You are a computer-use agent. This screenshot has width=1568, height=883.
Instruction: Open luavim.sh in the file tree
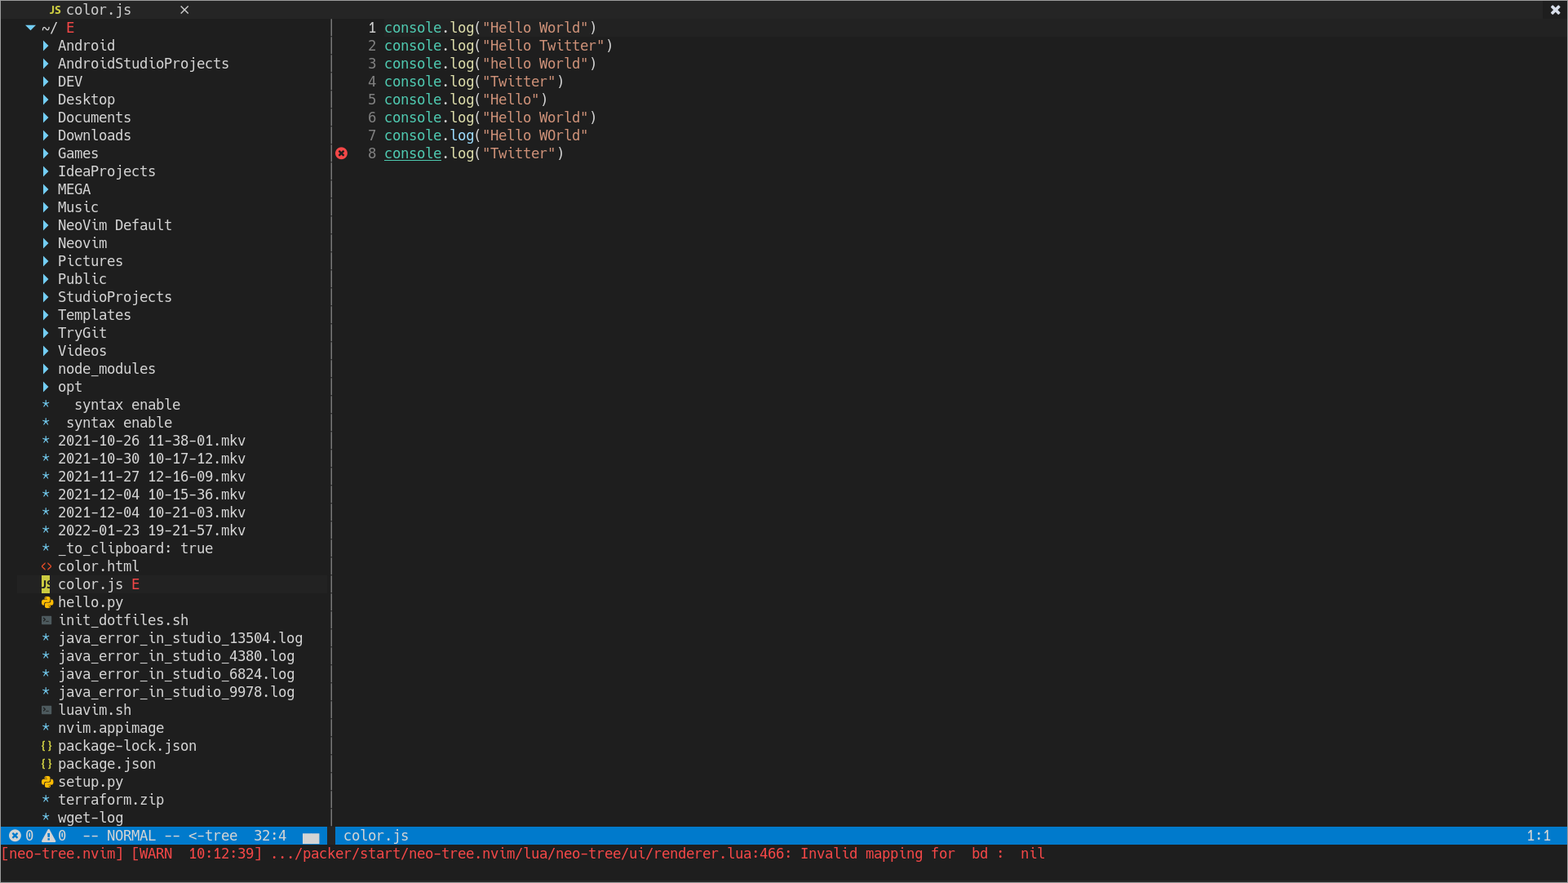click(94, 710)
